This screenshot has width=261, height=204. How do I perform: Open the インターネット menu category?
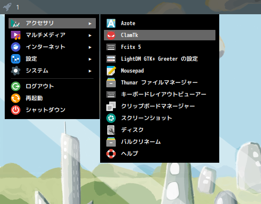[52, 47]
